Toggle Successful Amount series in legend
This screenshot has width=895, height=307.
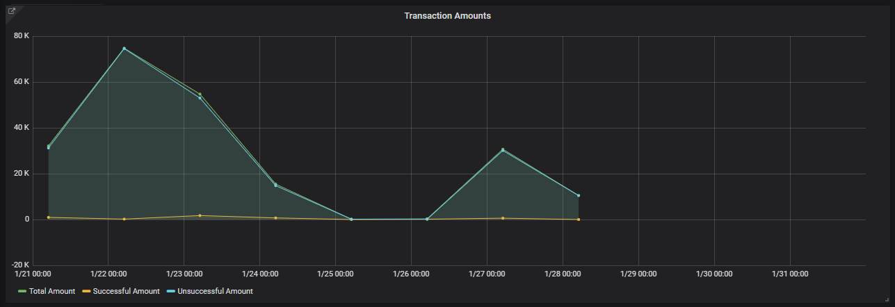click(x=126, y=291)
